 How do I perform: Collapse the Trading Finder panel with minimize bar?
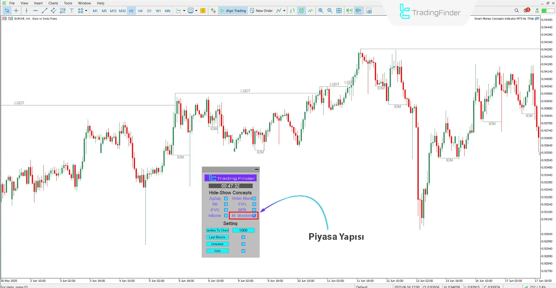click(x=257, y=169)
